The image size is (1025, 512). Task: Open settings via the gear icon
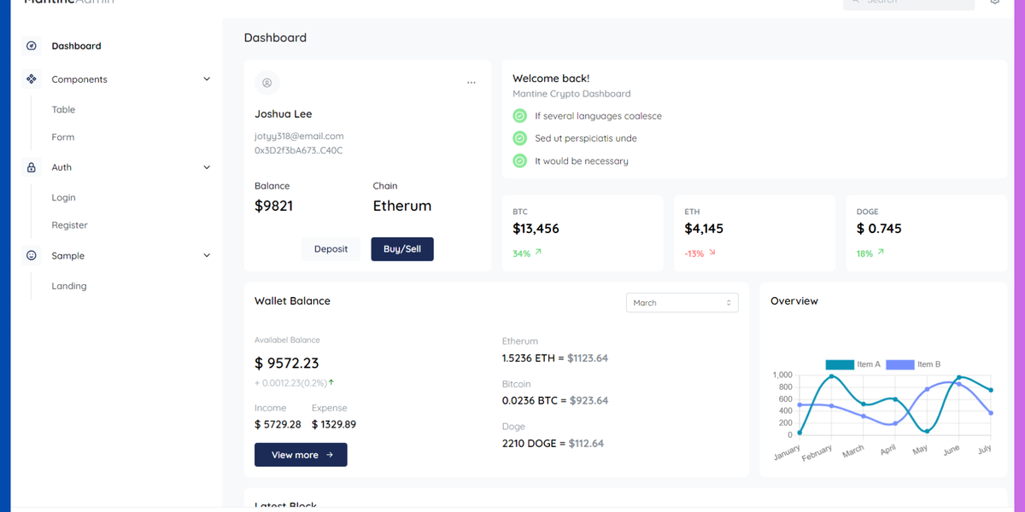point(994,2)
